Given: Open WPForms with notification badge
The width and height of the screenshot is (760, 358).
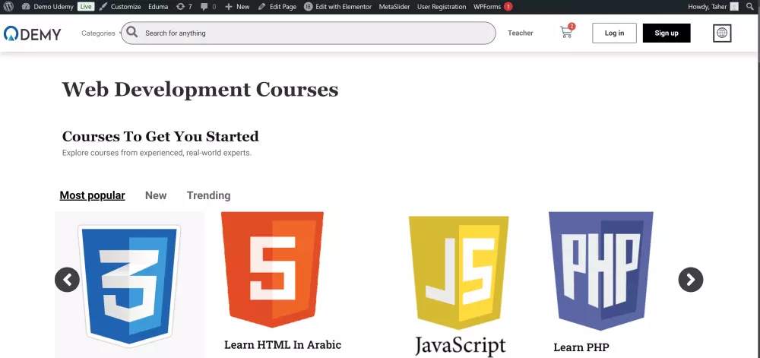Looking at the screenshot, I should coord(492,7).
